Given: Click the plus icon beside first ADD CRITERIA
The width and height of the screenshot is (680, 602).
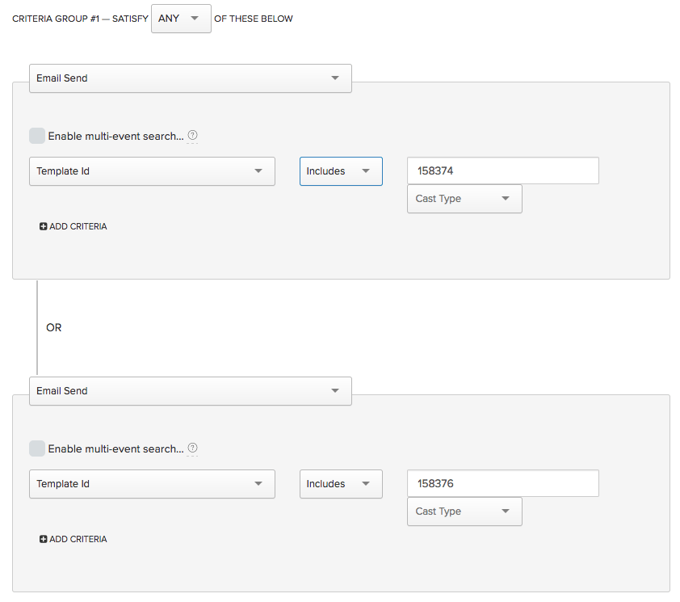Looking at the screenshot, I should 43,226.
